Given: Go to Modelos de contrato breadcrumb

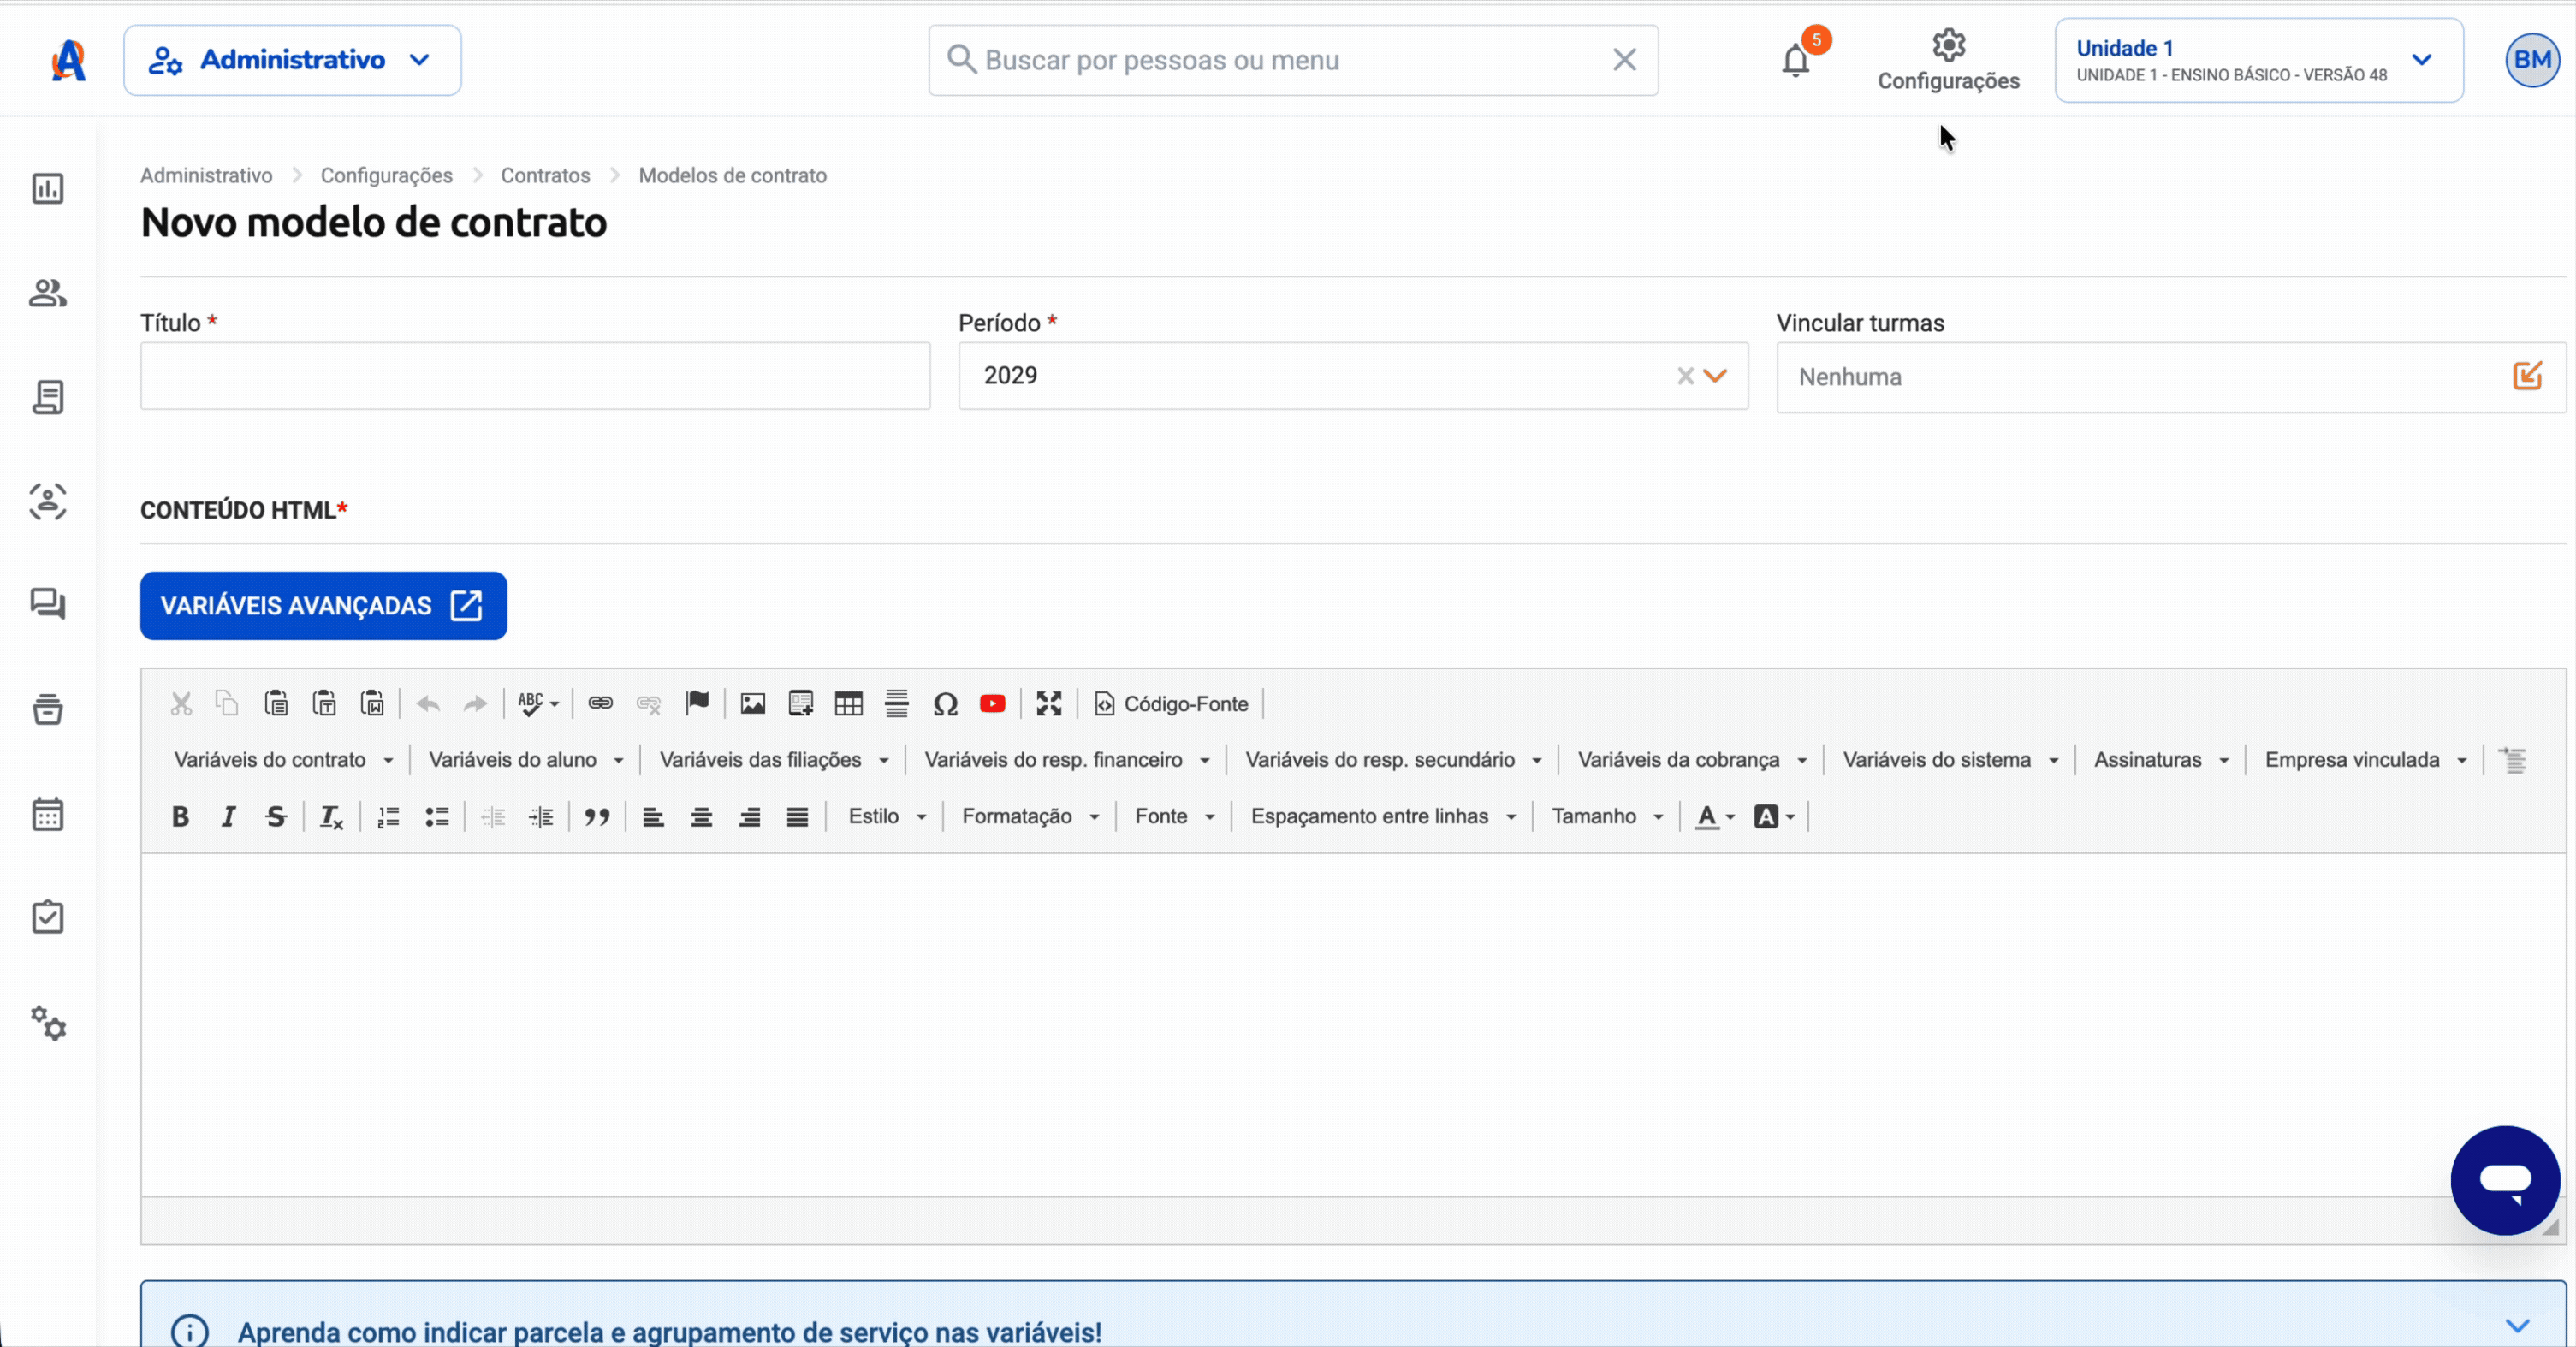Looking at the screenshot, I should 732,175.
